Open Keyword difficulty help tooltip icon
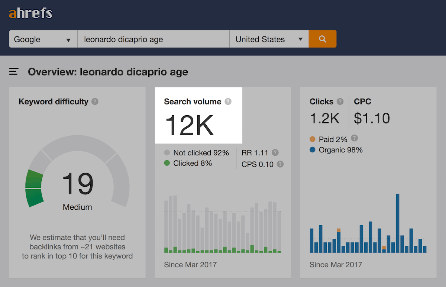This screenshot has height=287, width=446. pos(95,101)
